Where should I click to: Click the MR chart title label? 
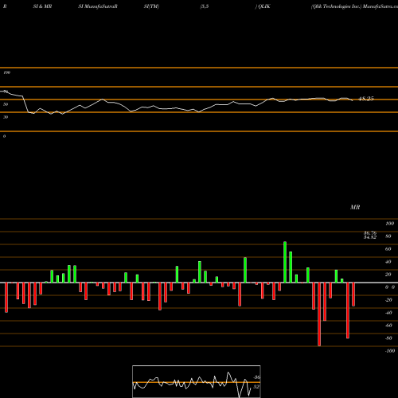tap(355, 207)
